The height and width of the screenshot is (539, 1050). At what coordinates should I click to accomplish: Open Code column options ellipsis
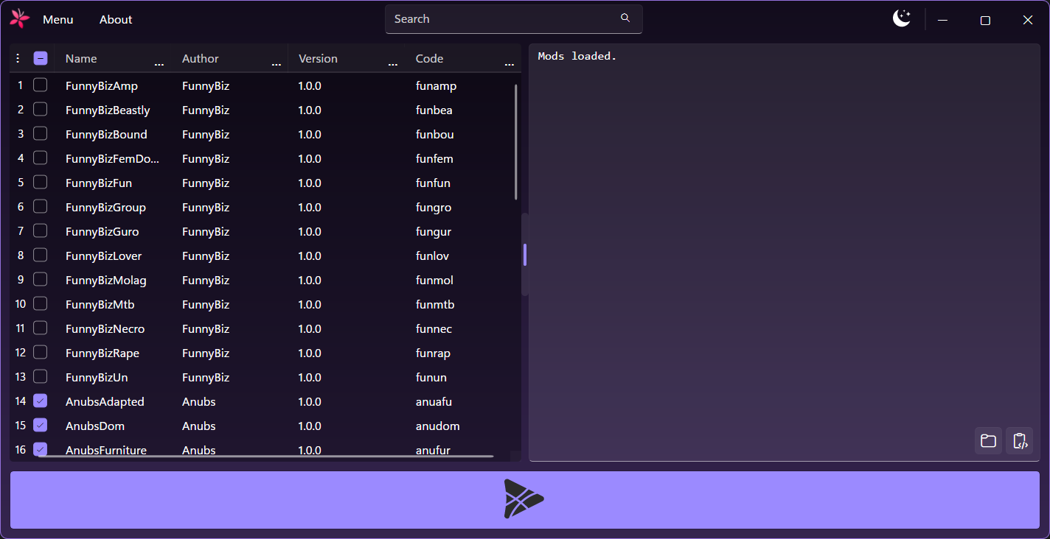510,65
